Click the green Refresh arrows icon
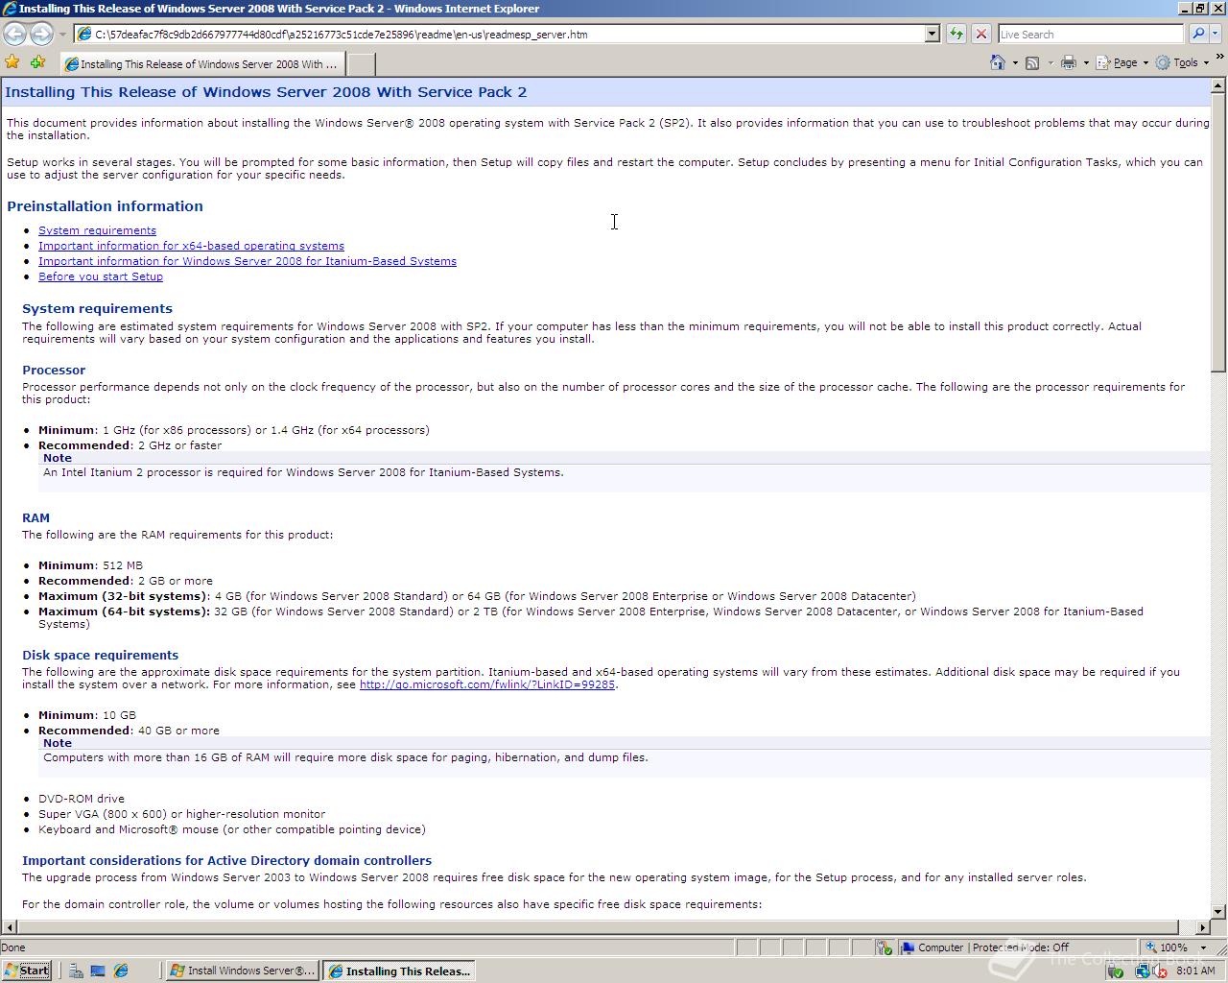 pyautogui.click(x=956, y=34)
